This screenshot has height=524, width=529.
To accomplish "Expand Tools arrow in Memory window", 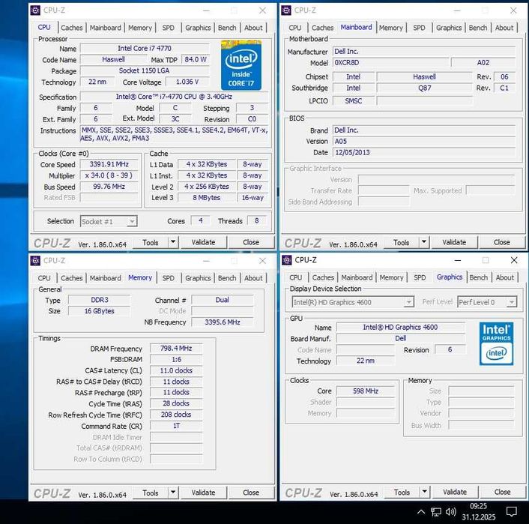I will pyautogui.click(x=173, y=493).
